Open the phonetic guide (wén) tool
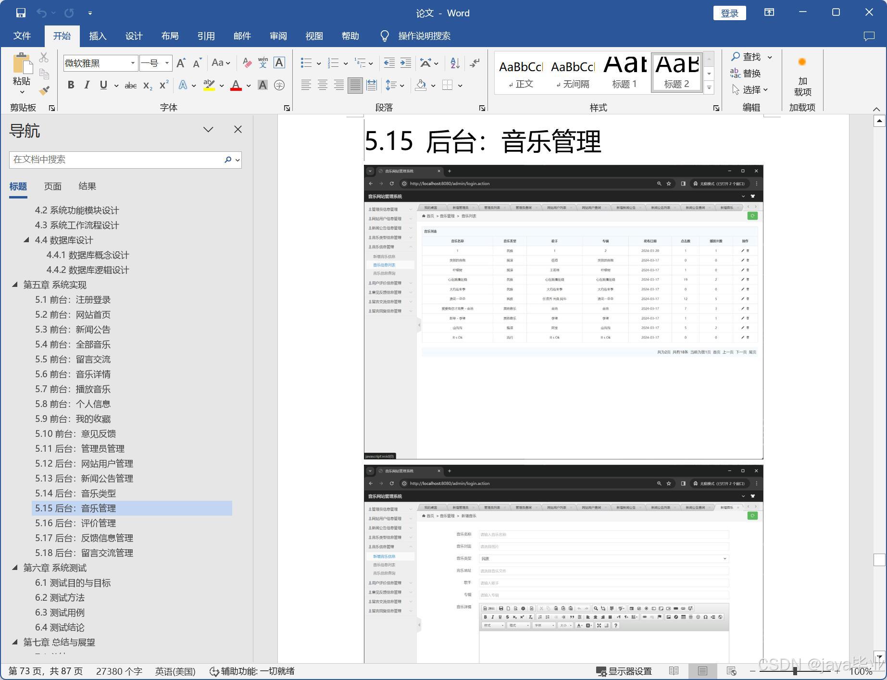This screenshot has width=887, height=680. [263, 63]
